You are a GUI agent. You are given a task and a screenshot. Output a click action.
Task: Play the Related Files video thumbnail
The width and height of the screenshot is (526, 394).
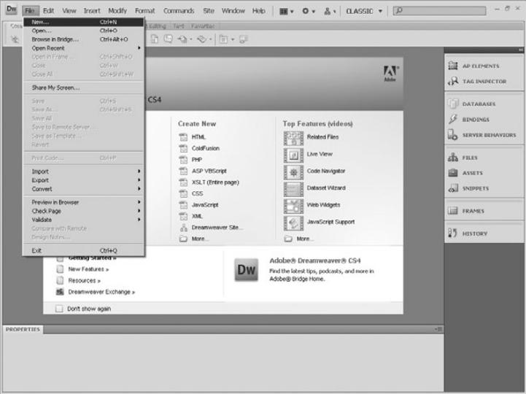293,138
